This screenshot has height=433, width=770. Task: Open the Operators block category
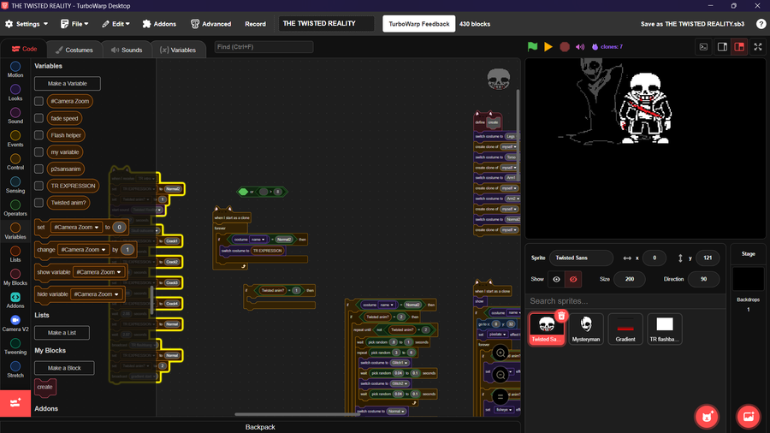coord(15,208)
